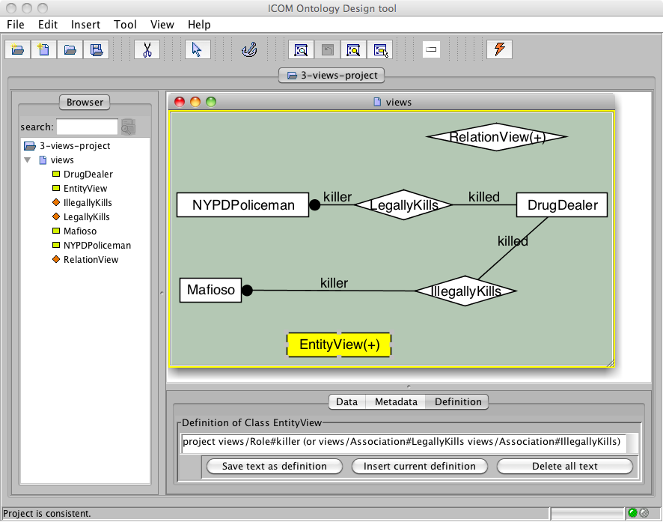Image resolution: width=663 pixels, height=522 pixels.
Task: Click the black dot next to NYPDPoliceman
Action: point(314,204)
